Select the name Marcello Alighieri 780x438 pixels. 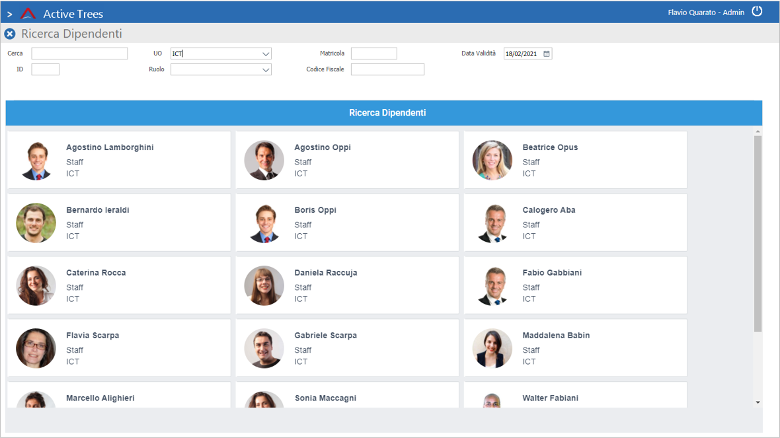tap(100, 398)
